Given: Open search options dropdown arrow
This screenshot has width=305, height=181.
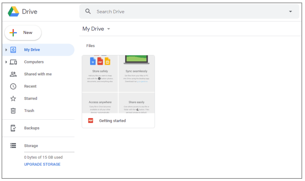Looking at the screenshot, I should coord(290,11).
